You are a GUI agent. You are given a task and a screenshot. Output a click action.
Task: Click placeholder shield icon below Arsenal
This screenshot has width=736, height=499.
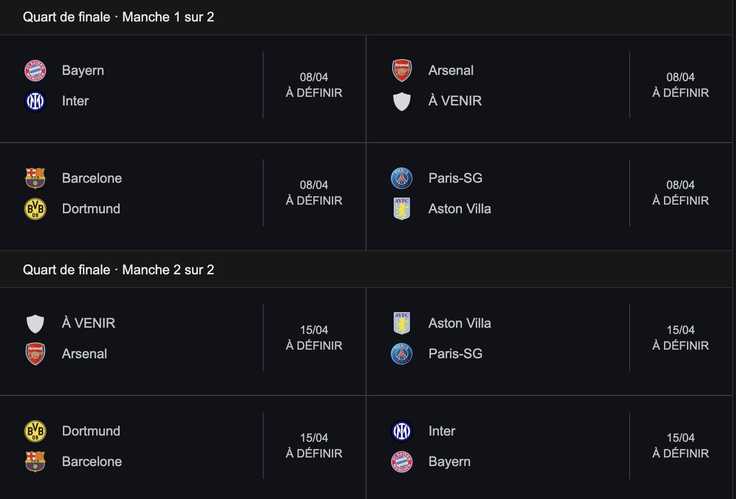401,101
